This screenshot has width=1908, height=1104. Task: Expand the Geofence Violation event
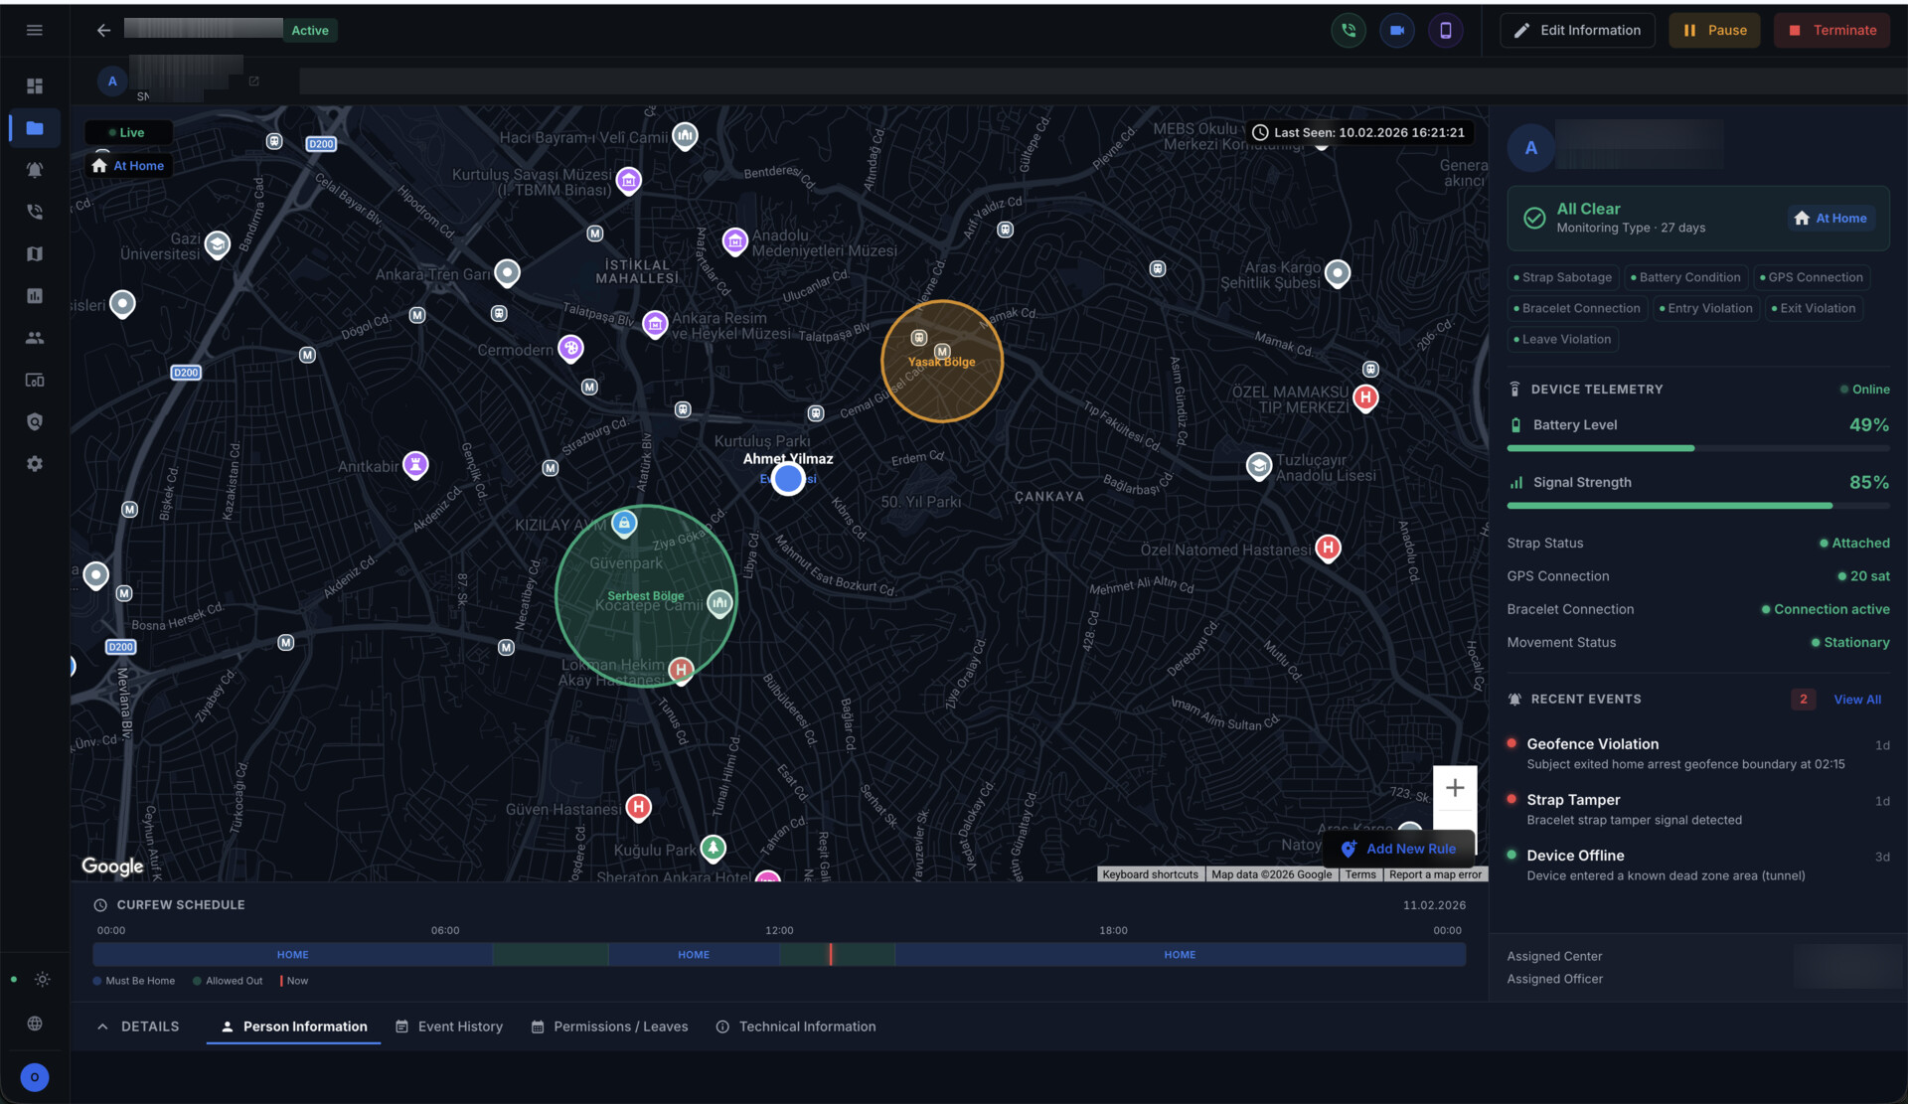1592,744
